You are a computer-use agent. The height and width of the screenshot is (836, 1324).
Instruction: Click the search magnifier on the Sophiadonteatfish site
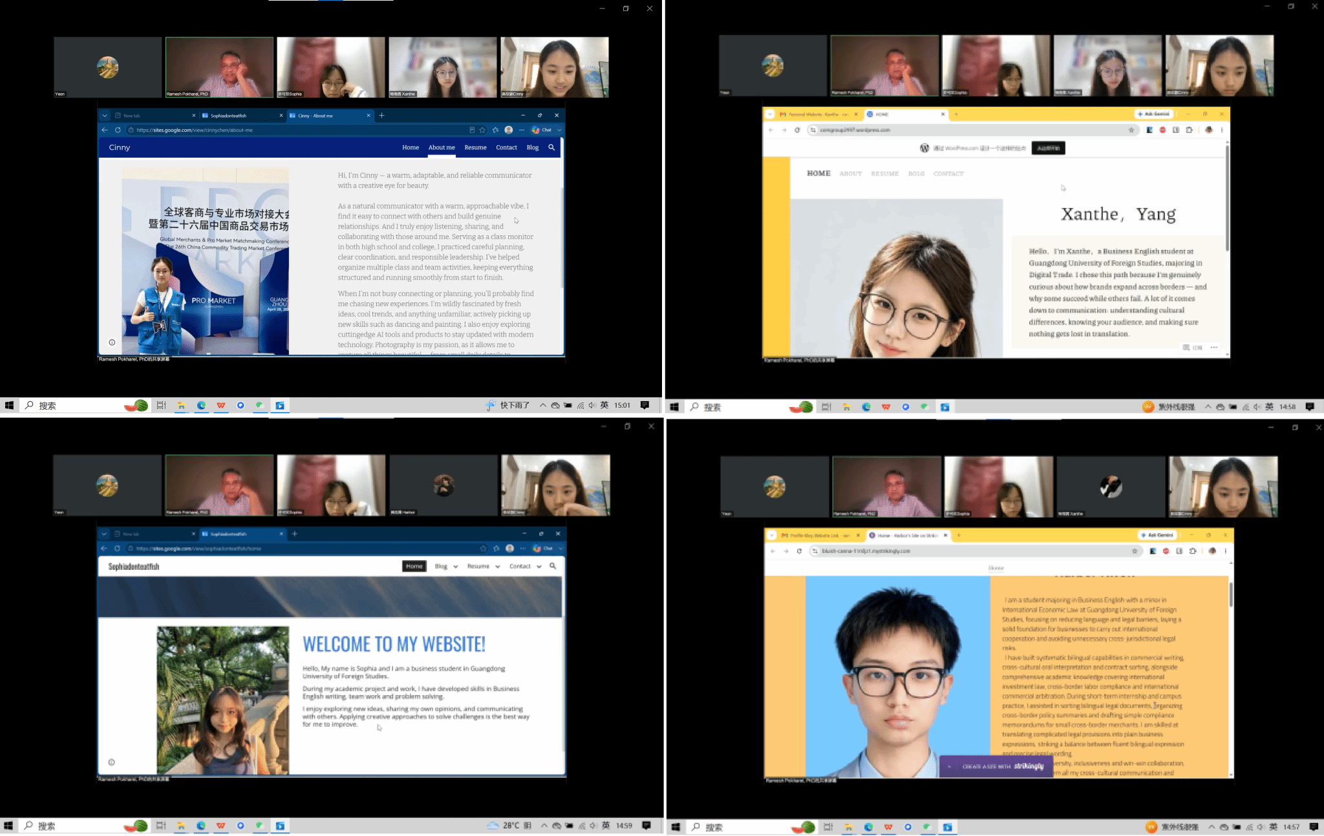pos(553,566)
